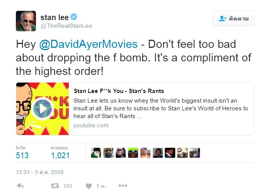Open the three-dots more options menu

pos(123,186)
